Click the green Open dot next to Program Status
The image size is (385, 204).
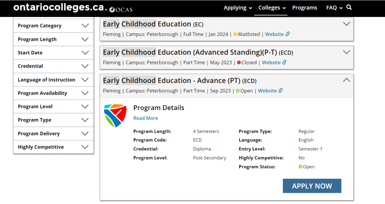click(300, 167)
